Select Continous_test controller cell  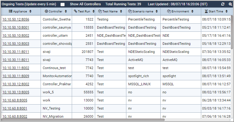pyautogui.click(x=56, y=68)
